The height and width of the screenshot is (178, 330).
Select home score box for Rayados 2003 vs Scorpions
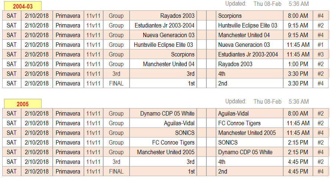[202, 16]
